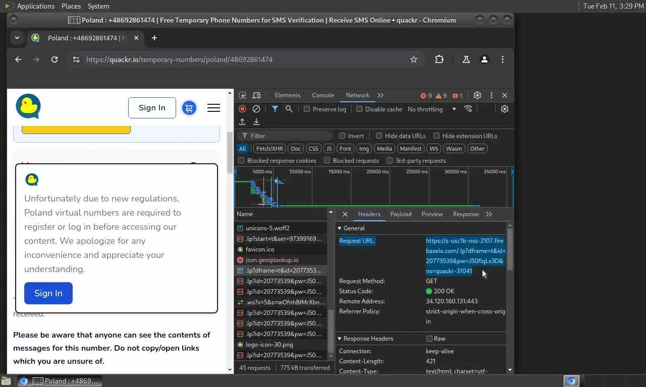Enable the Preserve log checkbox
Image resolution: width=646 pixels, height=387 pixels.
pyautogui.click(x=307, y=109)
